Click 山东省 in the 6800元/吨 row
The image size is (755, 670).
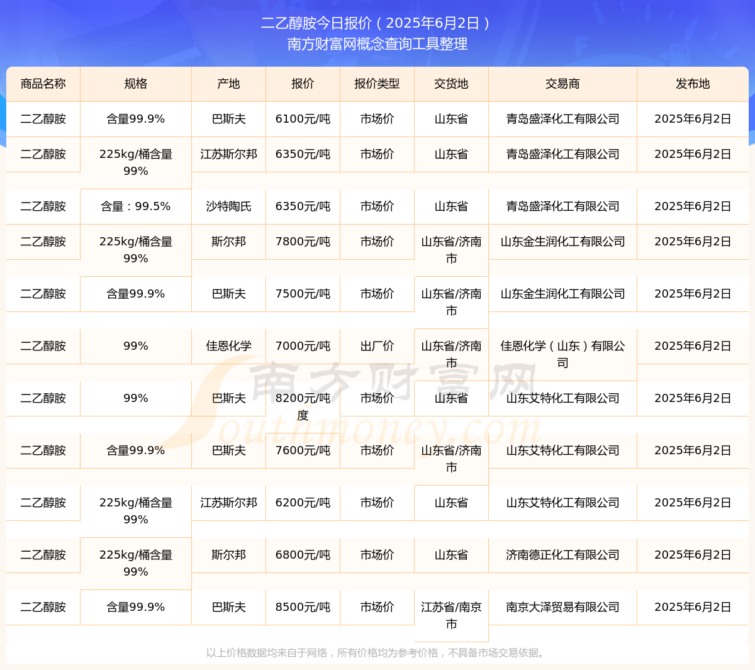coord(451,555)
